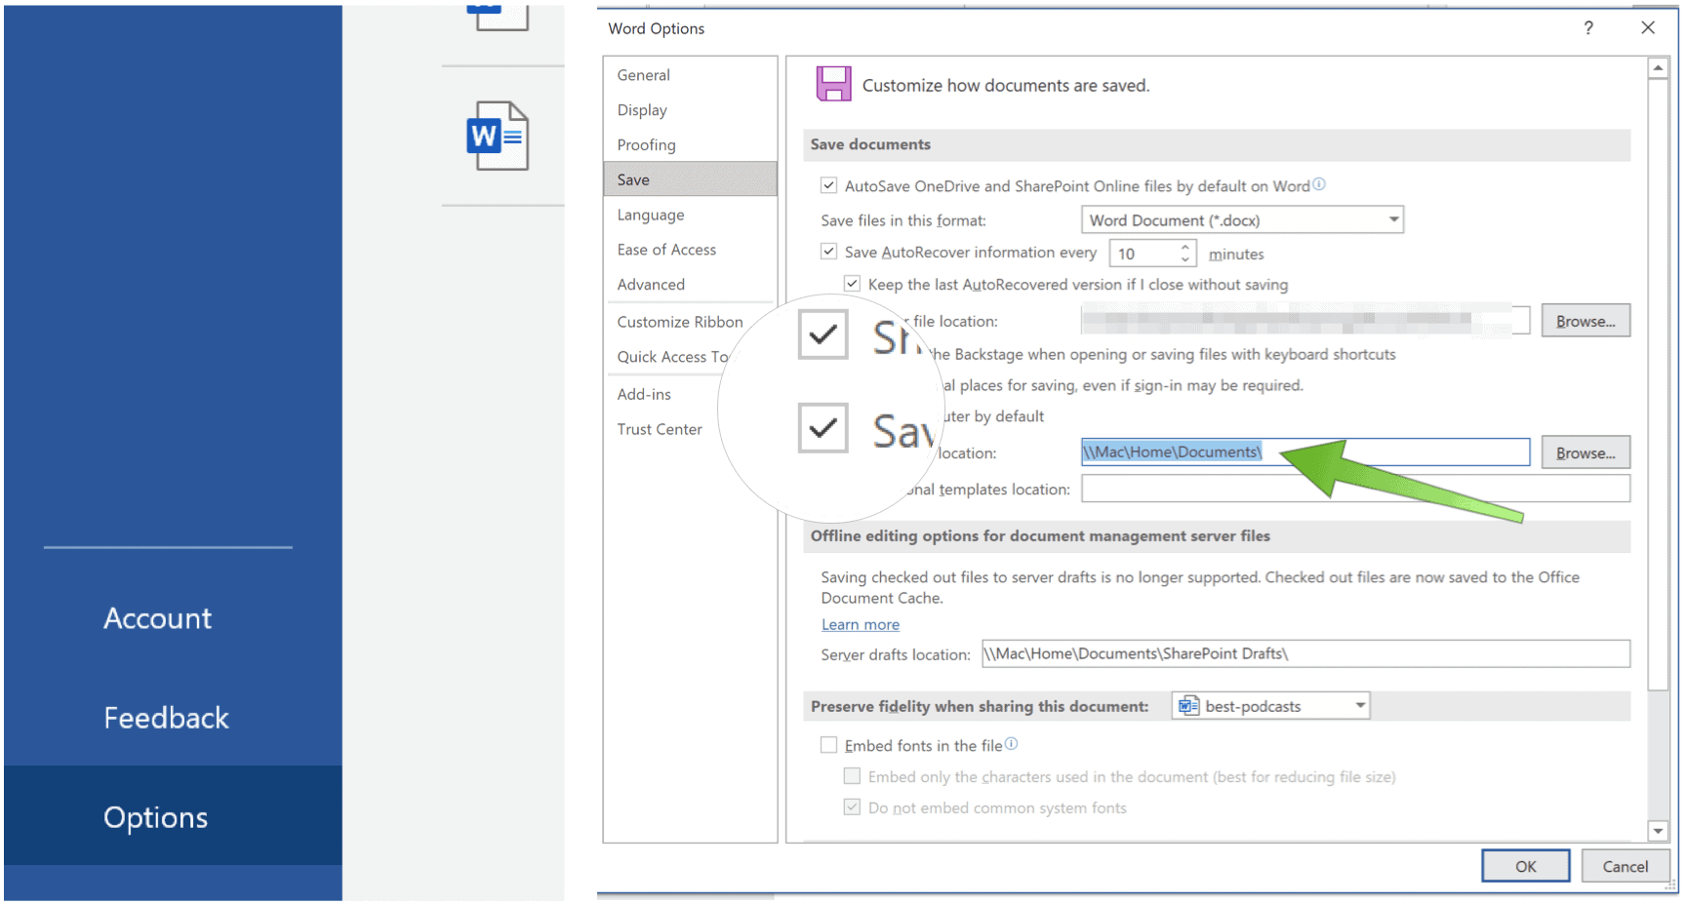Toggle Save AutoRecover information checkbox
Image resolution: width=1686 pixels, height=905 pixels.
829,252
